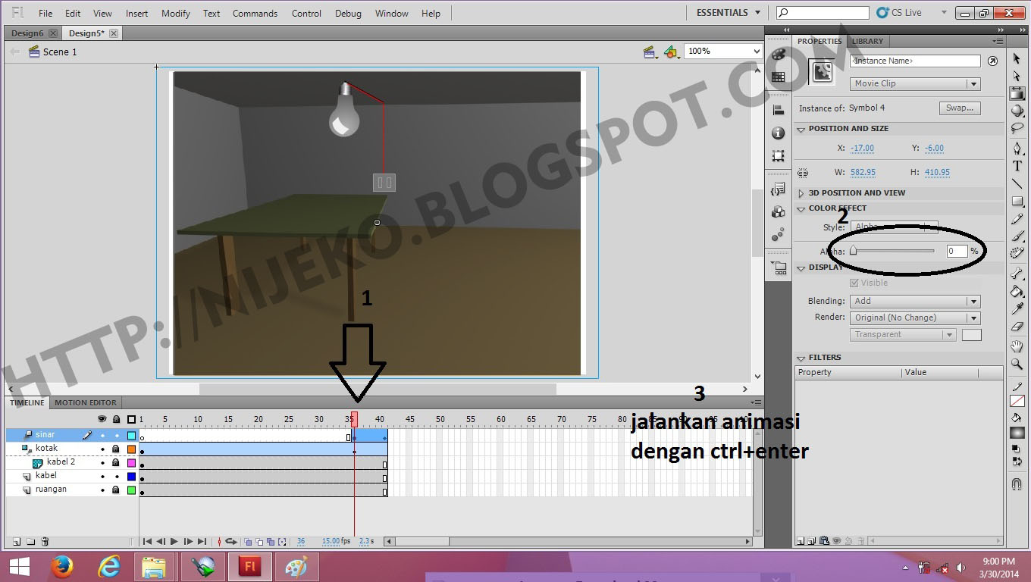Click the Swap button for Symbol 4

[959, 108]
